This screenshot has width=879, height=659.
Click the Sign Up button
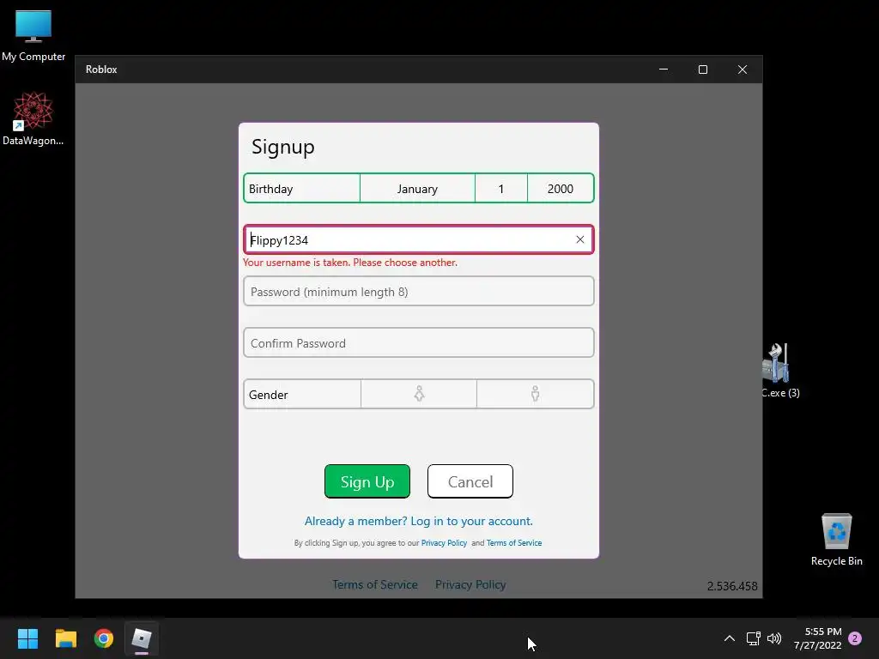pos(367,481)
